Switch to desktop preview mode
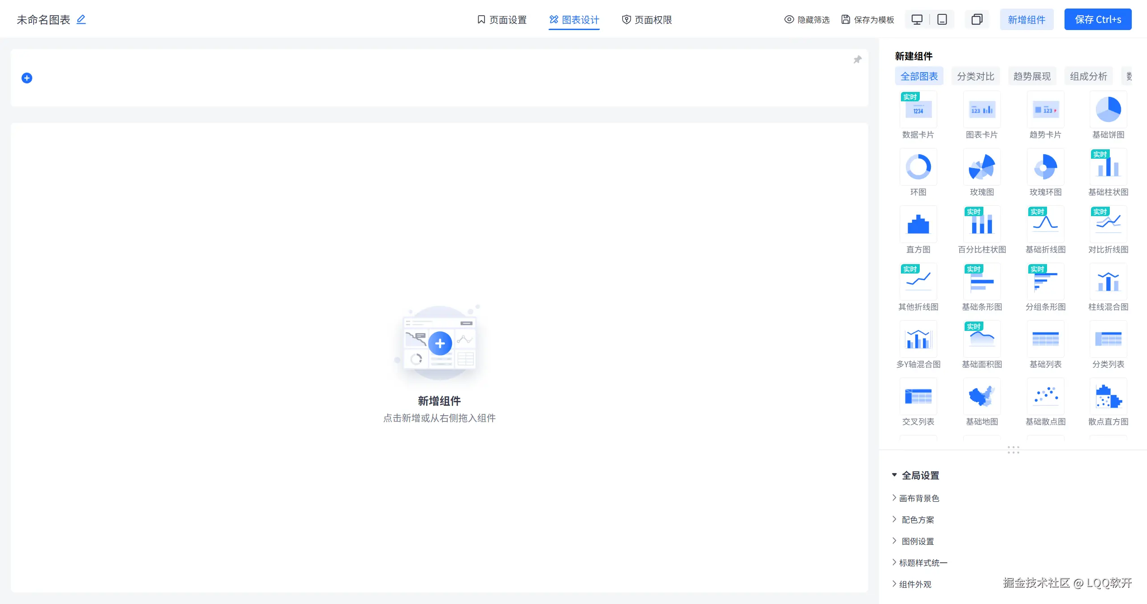Image resolution: width=1147 pixels, height=604 pixels. tap(917, 19)
